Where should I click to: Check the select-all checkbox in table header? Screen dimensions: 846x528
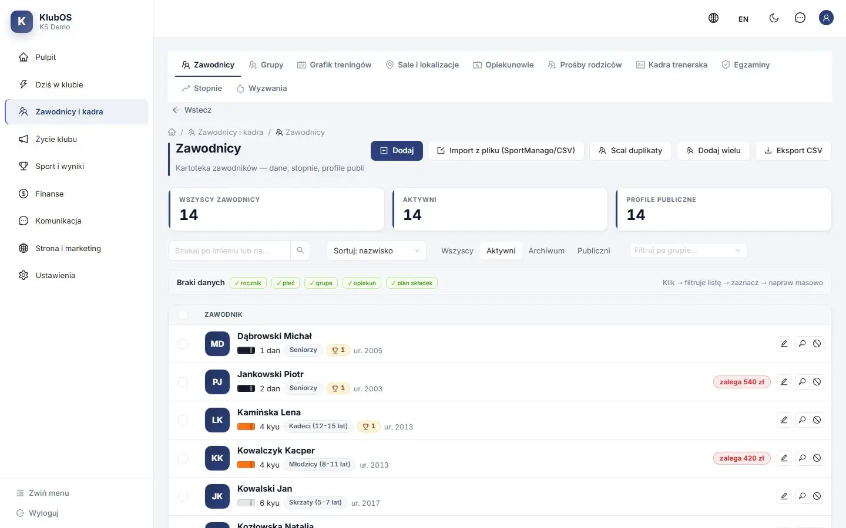[x=183, y=315]
